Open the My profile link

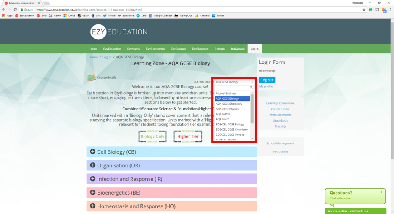coord(266,86)
